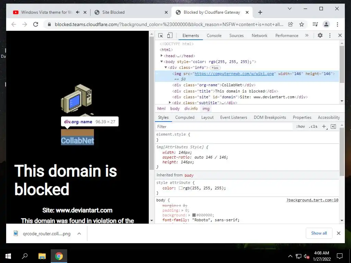
Task: Open the Sources tab
Action: [237, 36]
